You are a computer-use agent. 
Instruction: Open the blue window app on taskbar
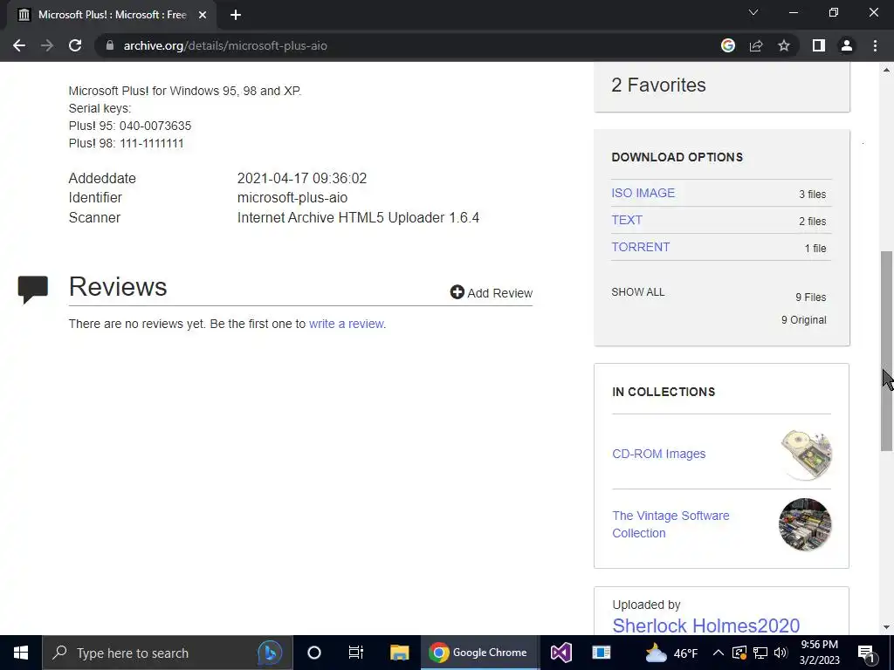[x=601, y=653]
